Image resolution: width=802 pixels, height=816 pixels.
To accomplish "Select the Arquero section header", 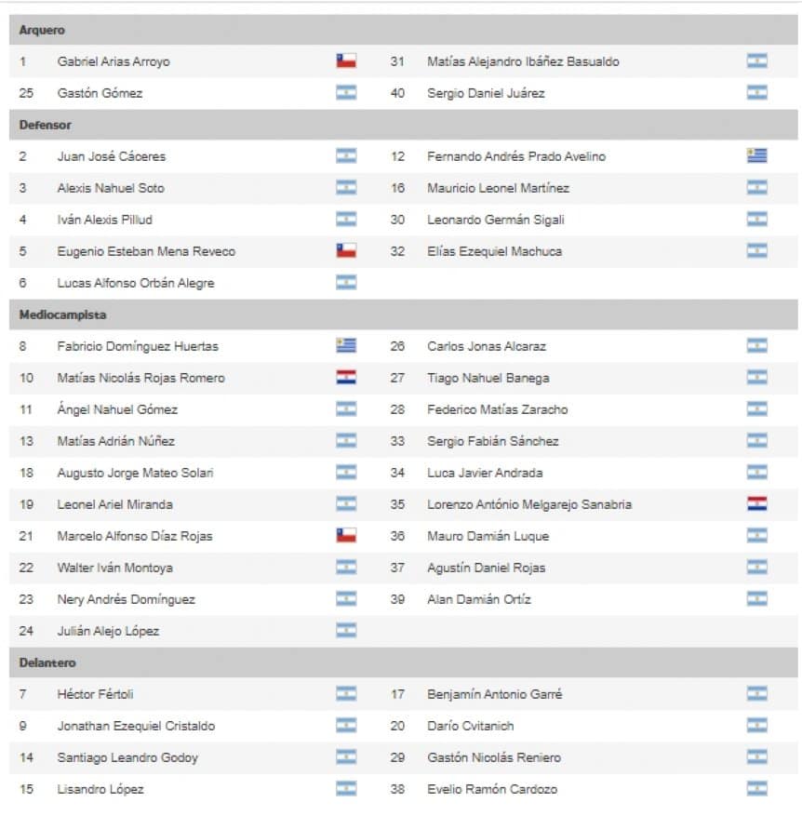I will click(42, 30).
